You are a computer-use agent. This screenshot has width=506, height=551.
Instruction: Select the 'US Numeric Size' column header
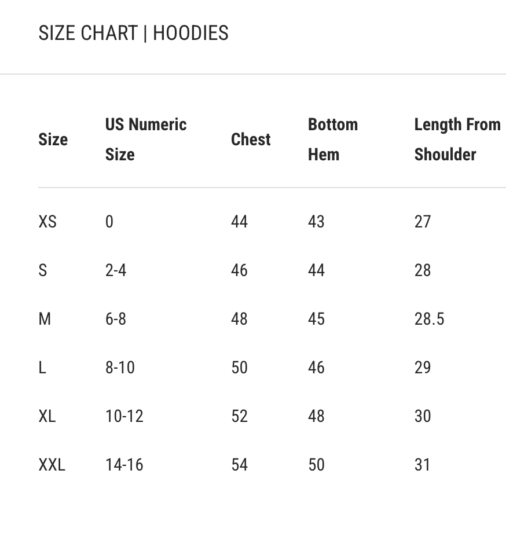[145, 139]
